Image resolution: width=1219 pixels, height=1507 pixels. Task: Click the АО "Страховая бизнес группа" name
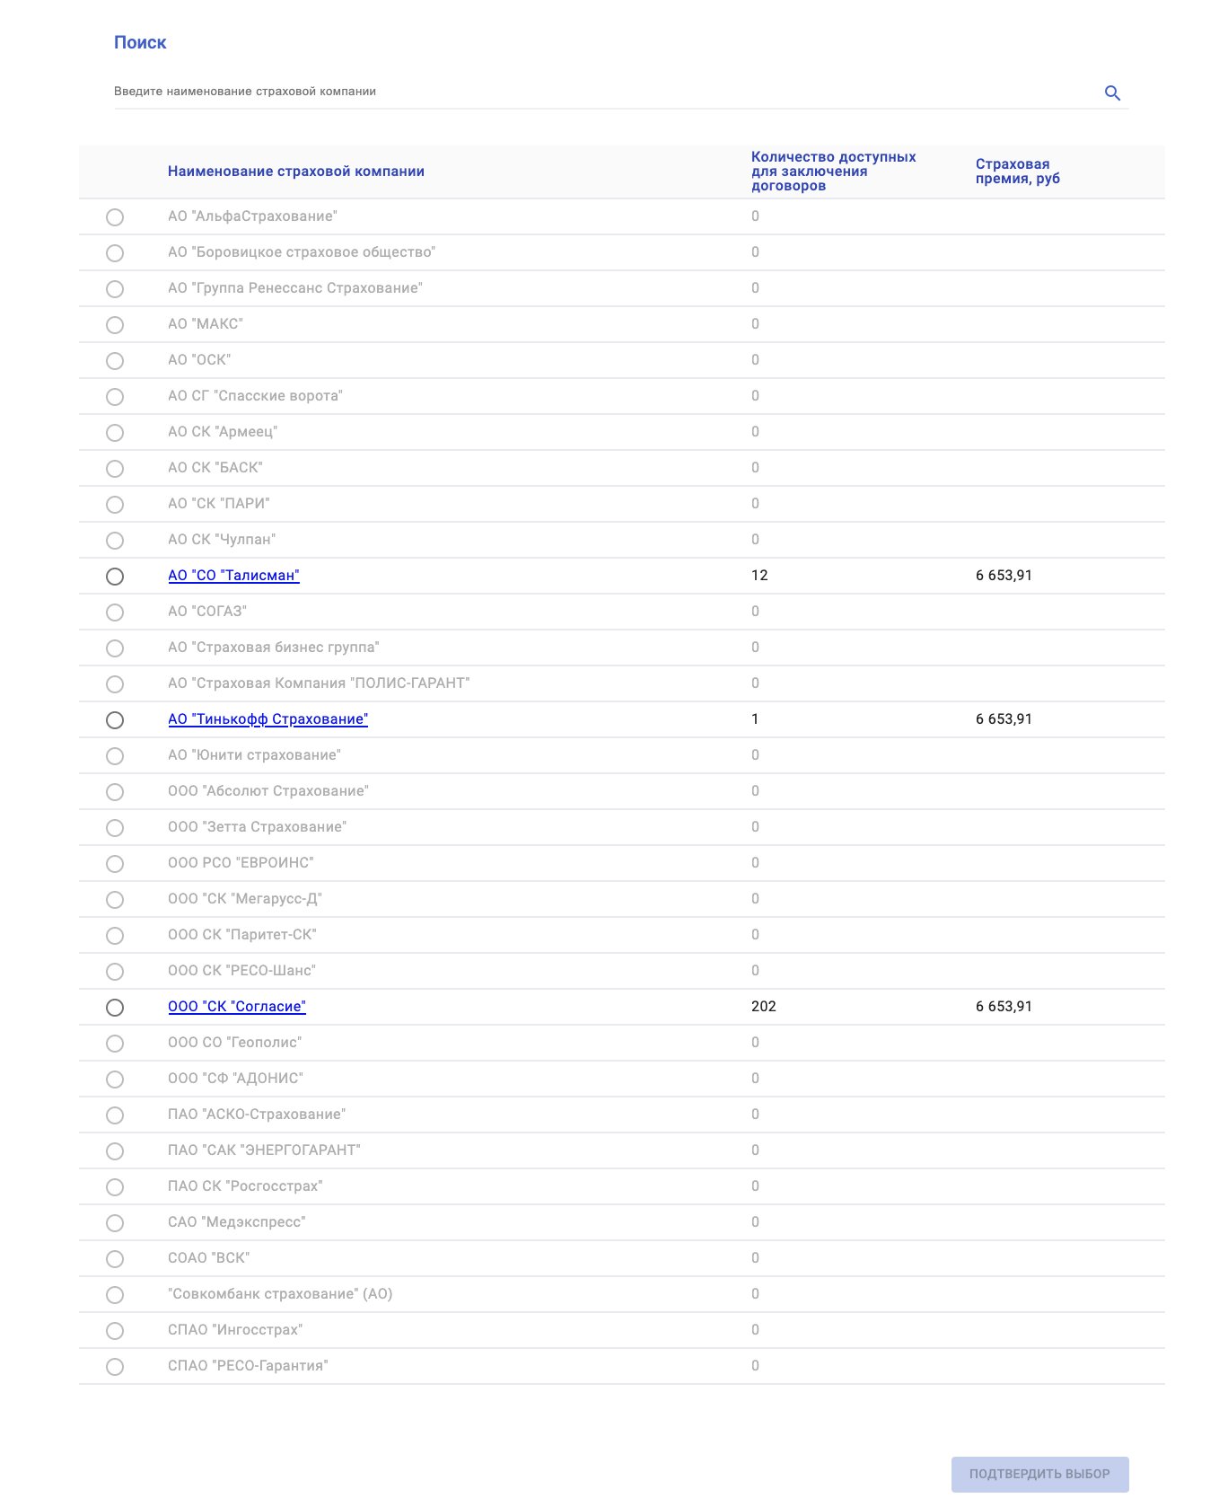[274, 648]
